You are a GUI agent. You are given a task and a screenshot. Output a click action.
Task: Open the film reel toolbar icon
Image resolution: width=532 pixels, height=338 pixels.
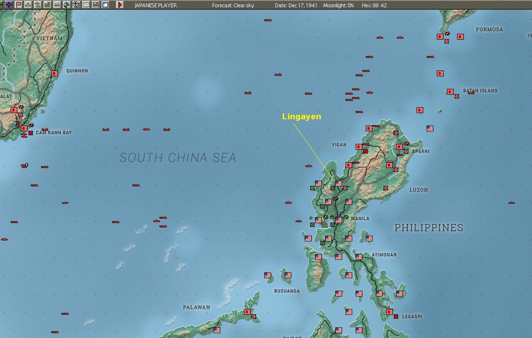pos(76,5)
